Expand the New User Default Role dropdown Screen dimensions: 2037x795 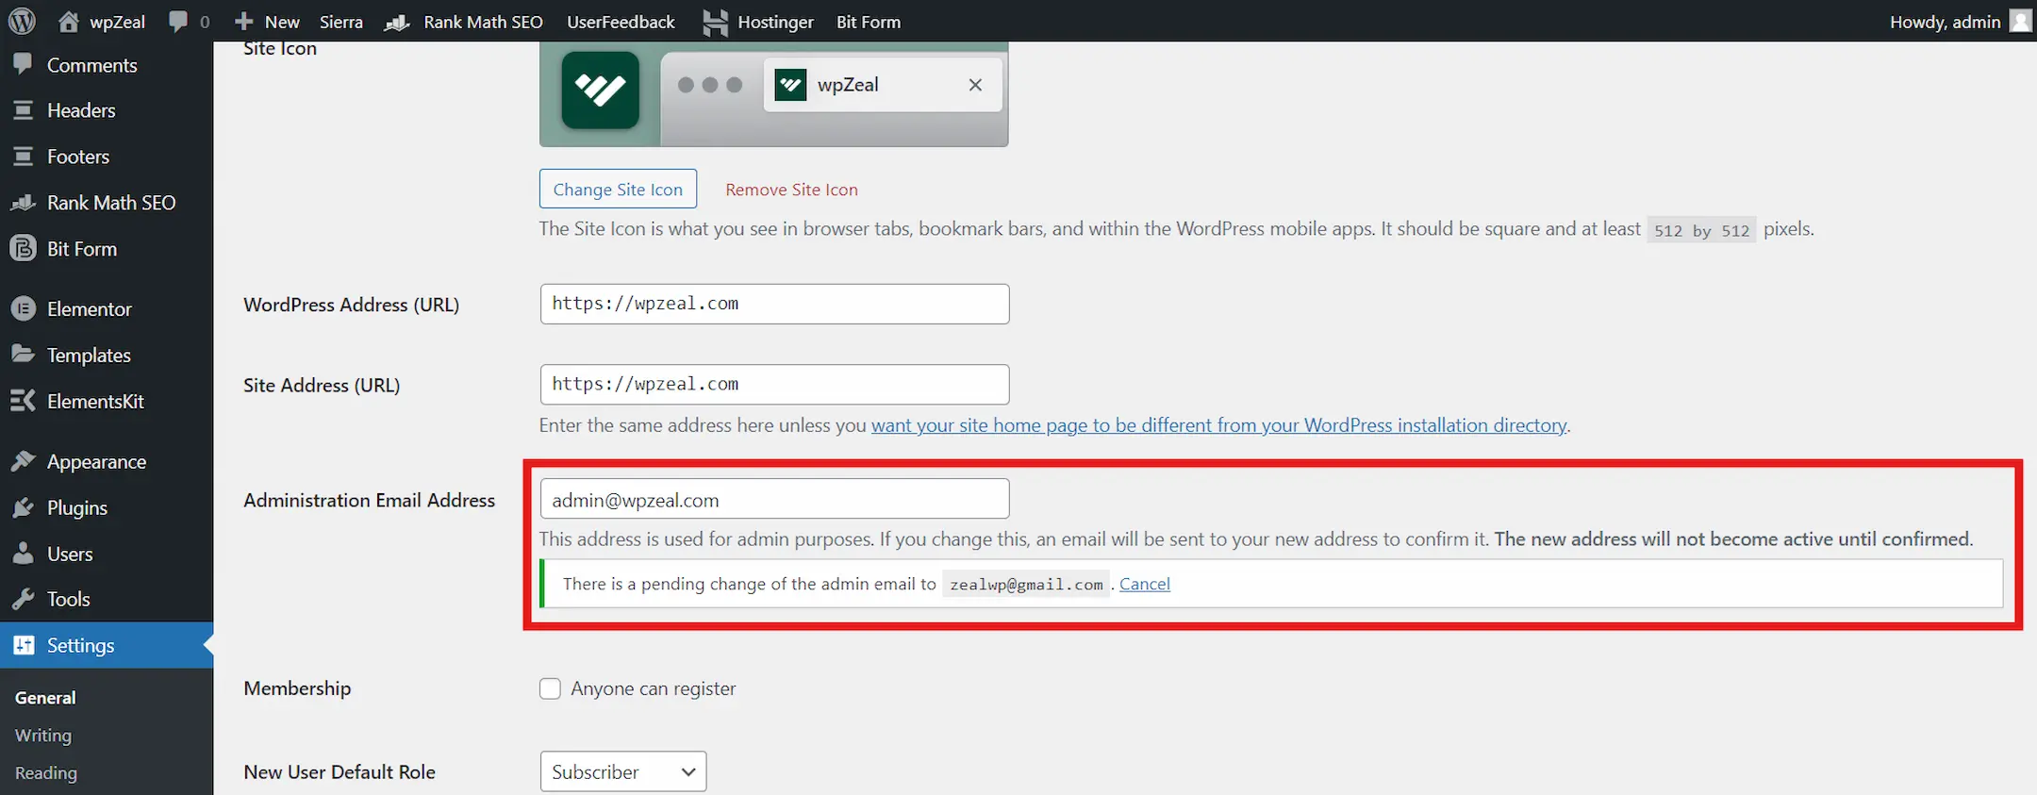622,771
